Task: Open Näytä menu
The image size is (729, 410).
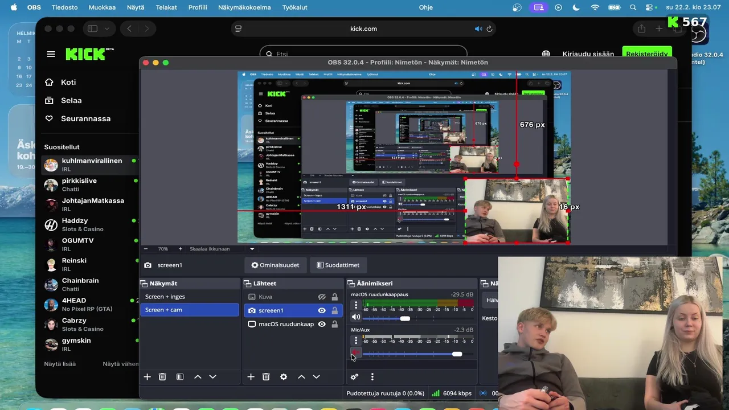Action: pyautogui.click(x=136, y=7)
